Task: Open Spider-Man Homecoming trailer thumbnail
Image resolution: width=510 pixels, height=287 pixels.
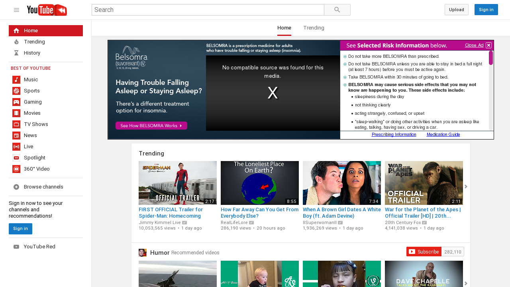Action: [x=178, y=183]
